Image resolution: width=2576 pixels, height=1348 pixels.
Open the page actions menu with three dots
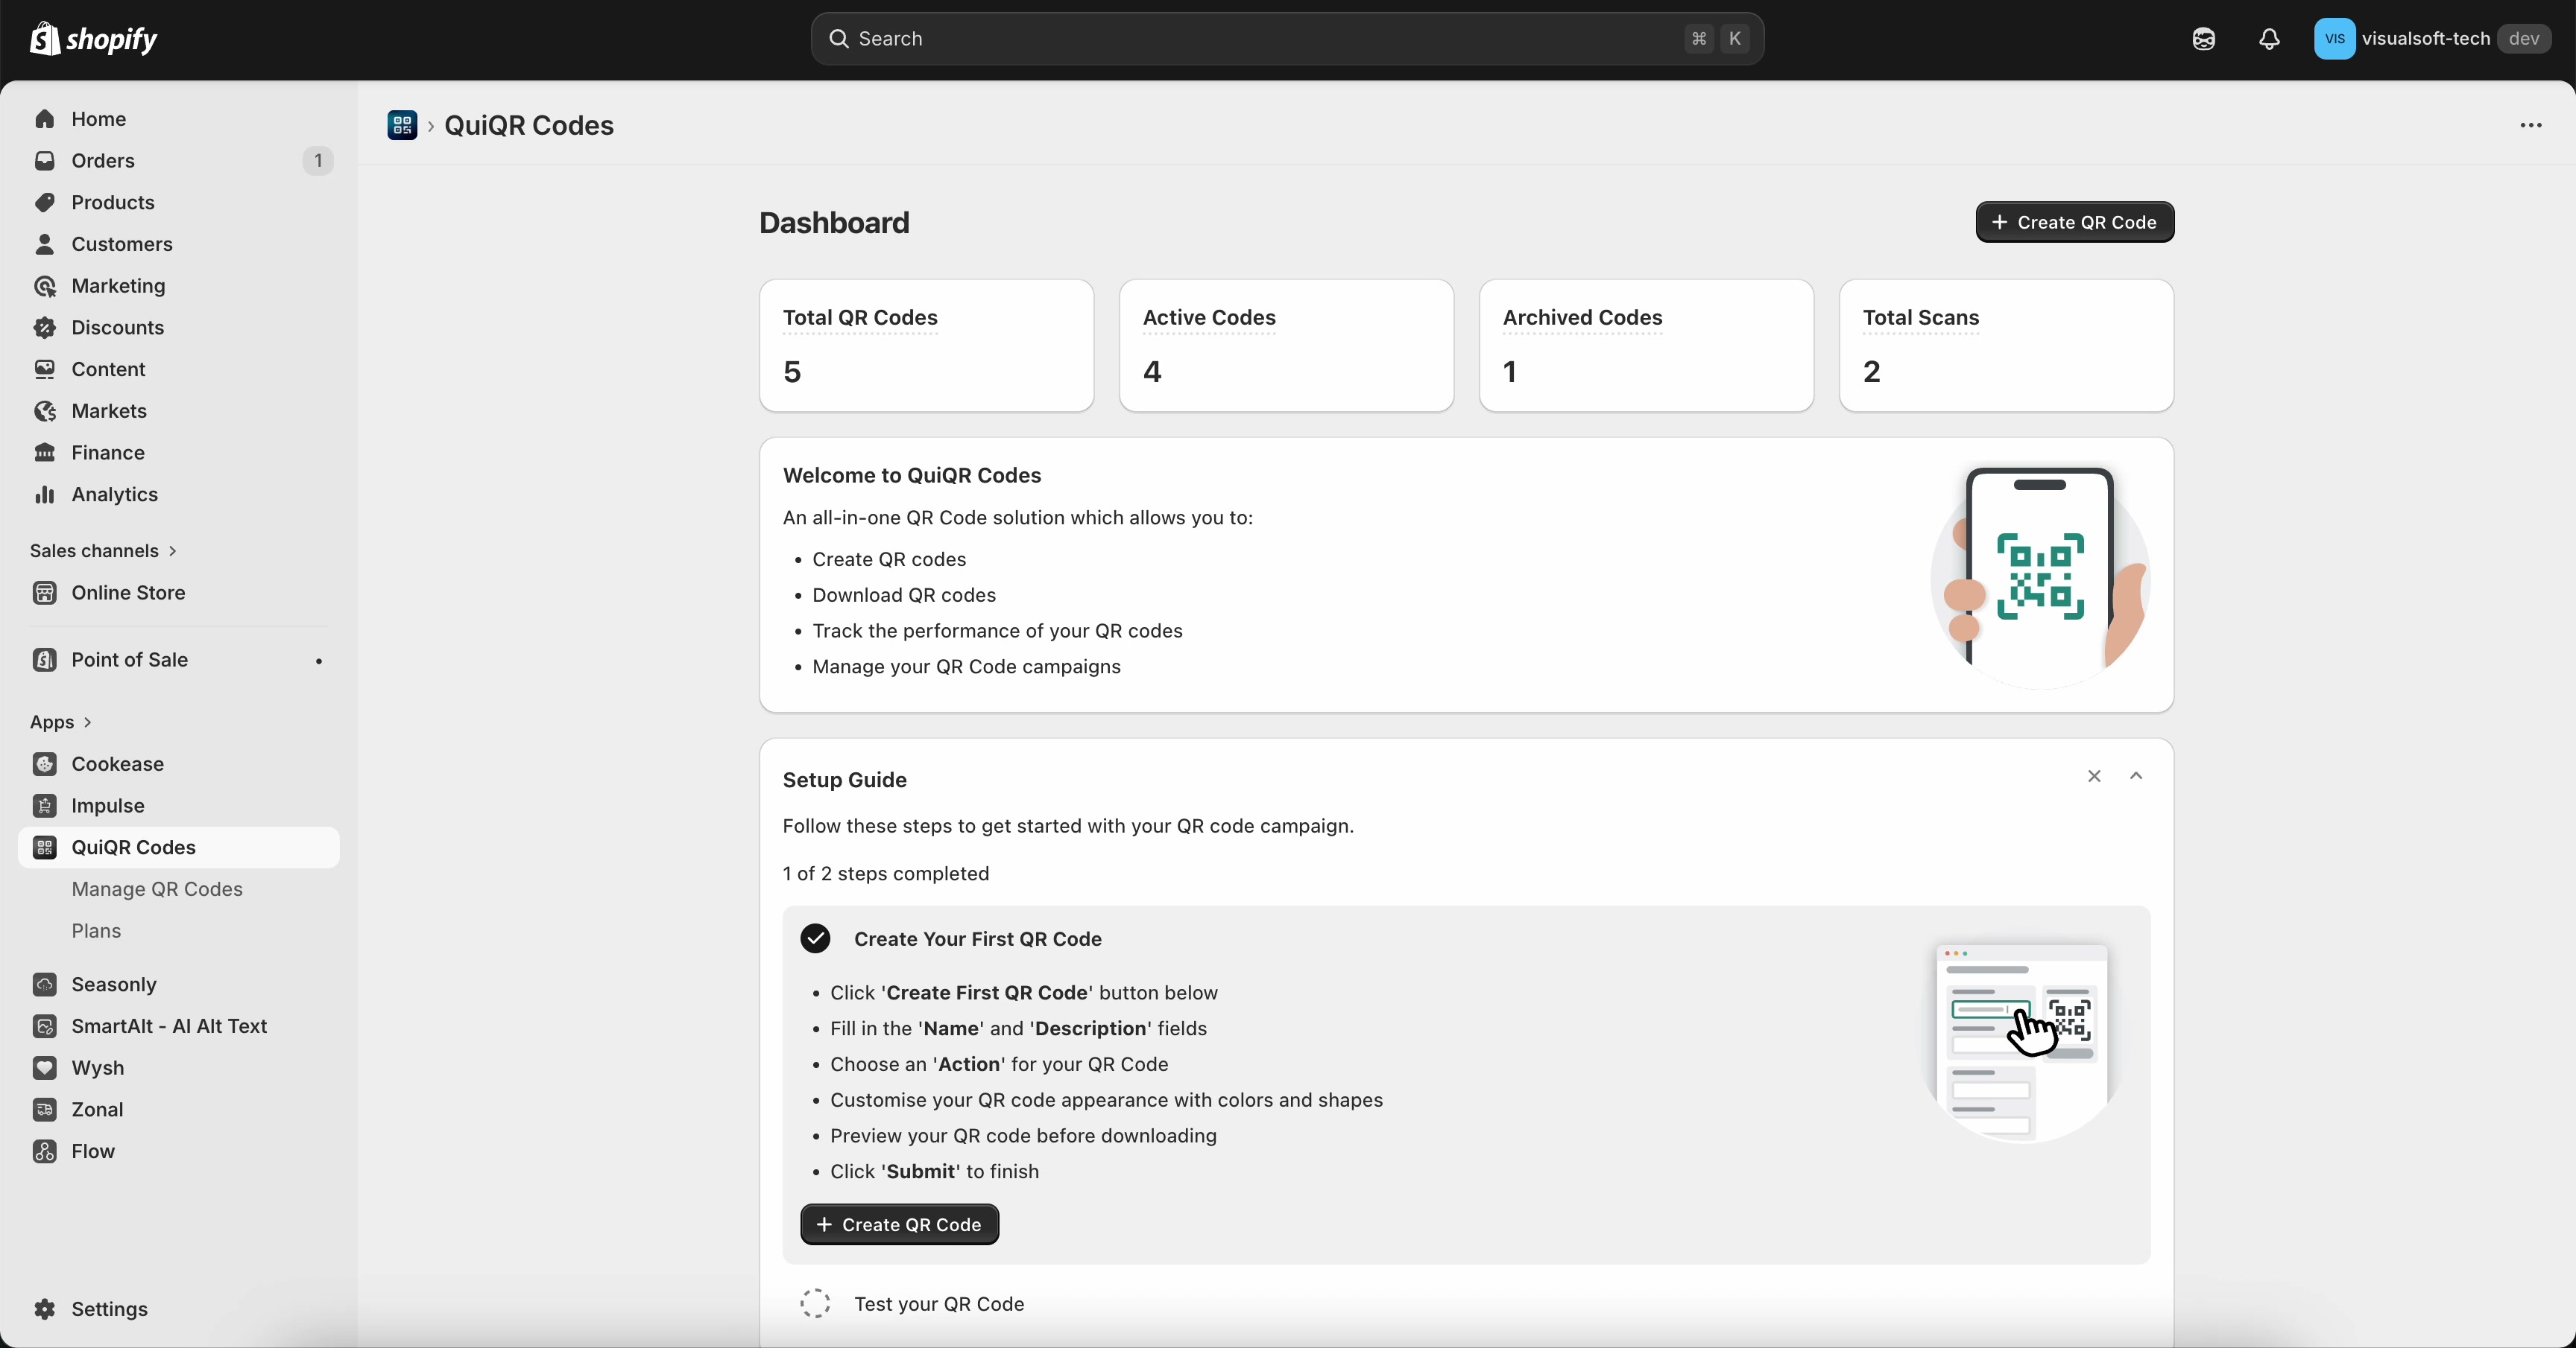point(2530,126)
